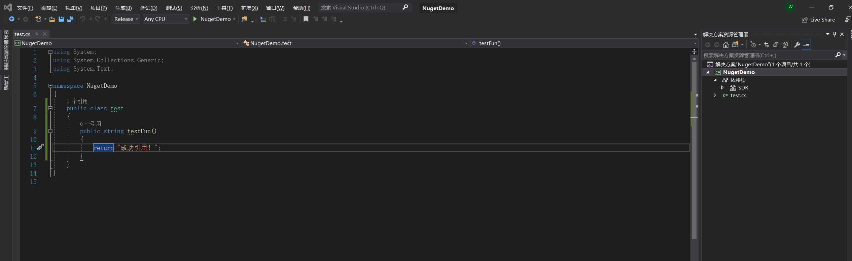Open the 帮助(H) help menu

coord(301,8)
